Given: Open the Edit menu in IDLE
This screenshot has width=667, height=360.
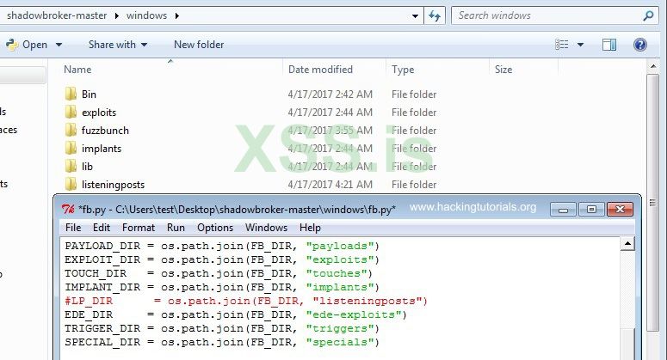Looking at the screenshot, I should pyautogui.click(x=102, y=228).
